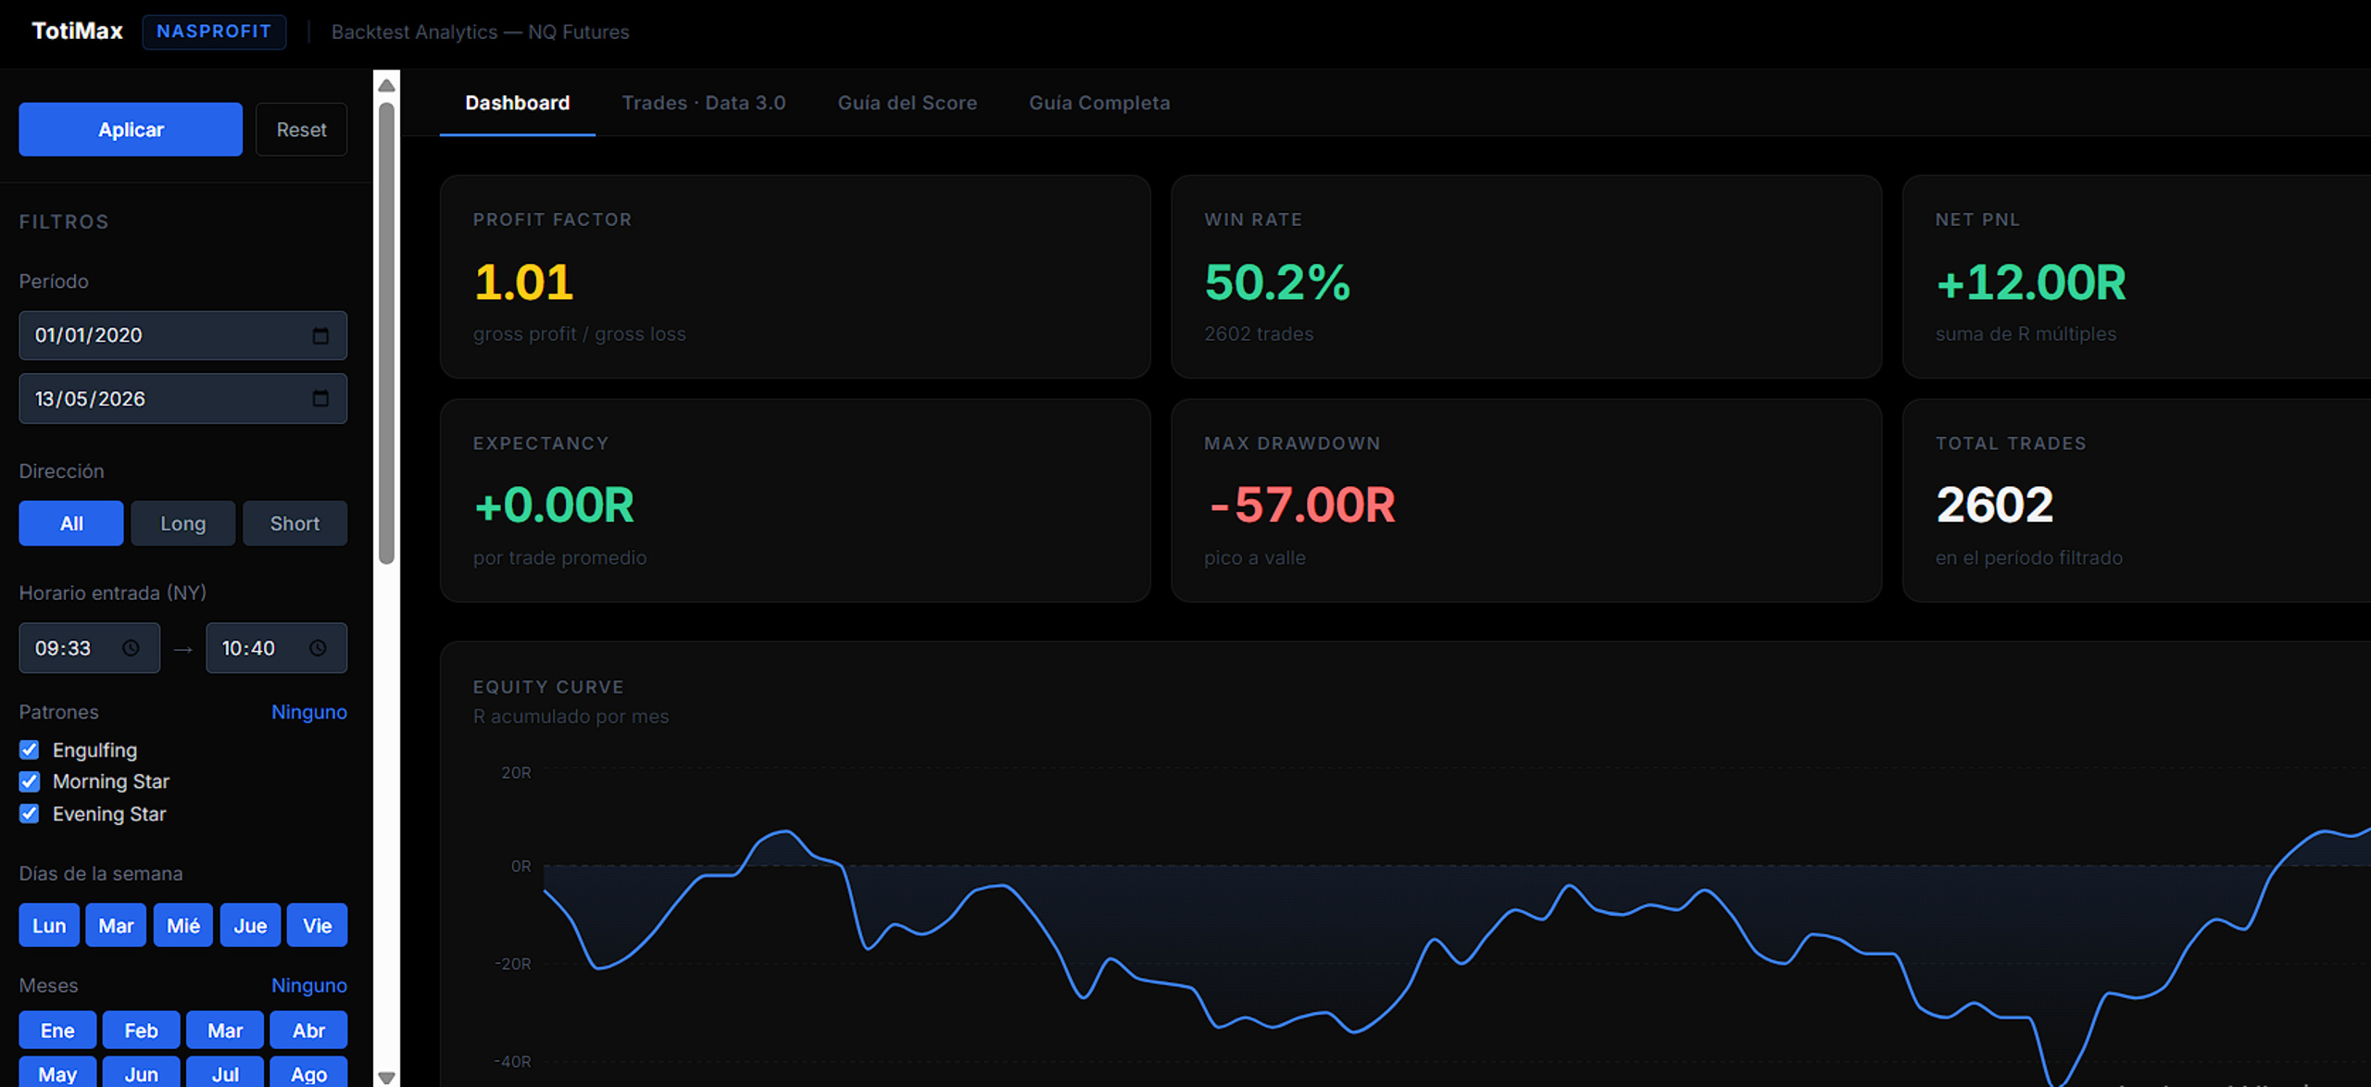Click the period end date field

(x=182, y=399)
